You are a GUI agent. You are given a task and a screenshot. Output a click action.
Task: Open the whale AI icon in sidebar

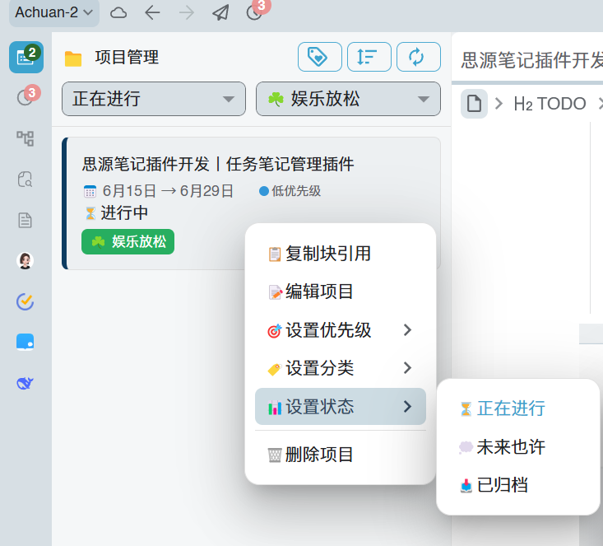click(x=25, y=383)
